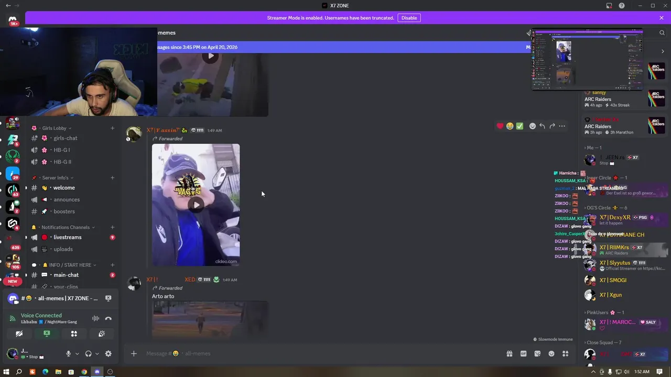671x377 pixels.
Task: Open the sticker picker
Action: [537, 353]
